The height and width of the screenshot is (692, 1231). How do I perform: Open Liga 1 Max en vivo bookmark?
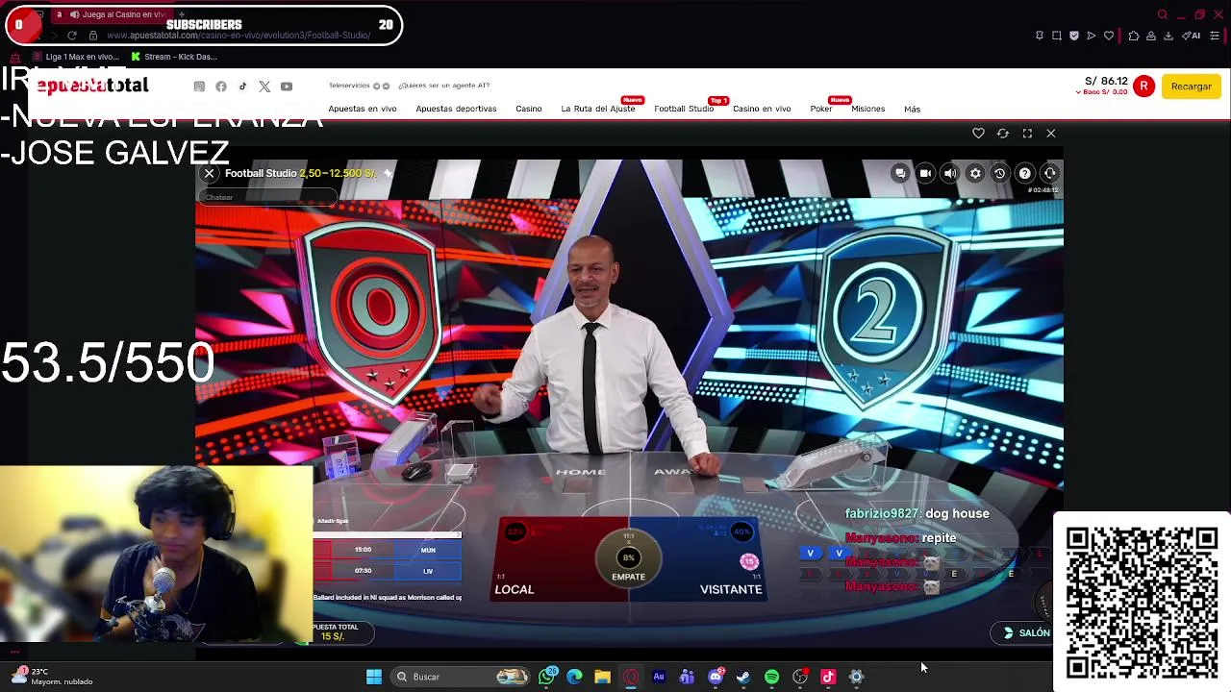click(75, 57)
